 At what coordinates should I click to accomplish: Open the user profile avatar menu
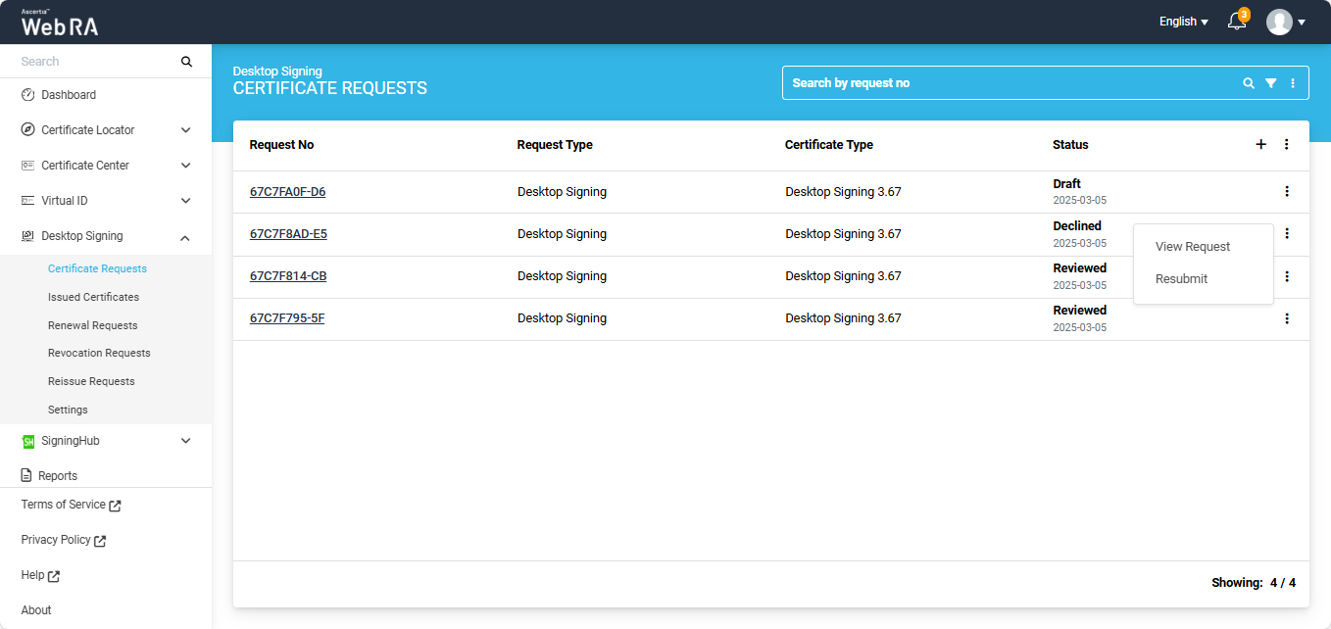point(1280,22)
